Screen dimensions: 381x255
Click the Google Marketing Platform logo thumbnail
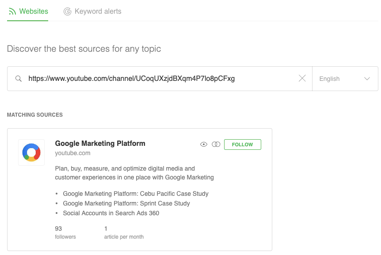pos(31,152)
